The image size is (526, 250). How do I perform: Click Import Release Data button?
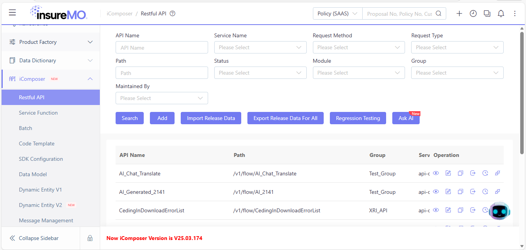(x=211, y=118)
